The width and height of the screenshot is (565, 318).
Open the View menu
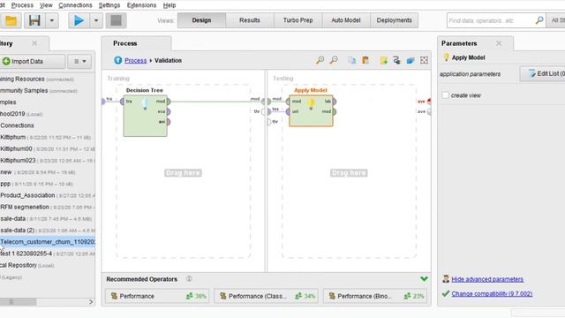coord(46,5)
